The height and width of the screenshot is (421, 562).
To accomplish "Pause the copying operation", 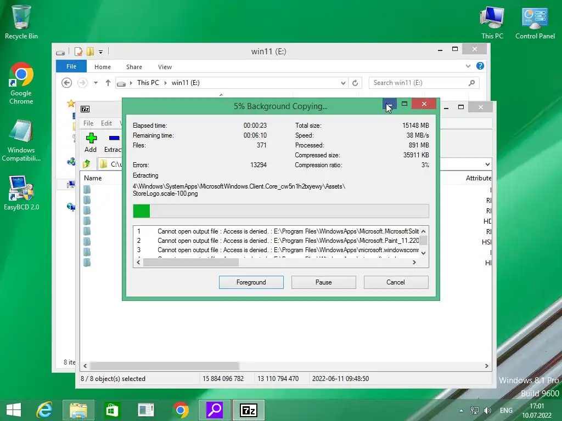I will coord(324,282).
